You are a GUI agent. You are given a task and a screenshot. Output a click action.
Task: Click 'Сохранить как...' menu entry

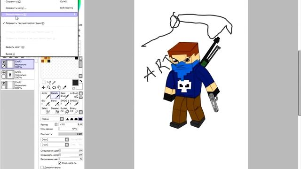click(40, 8)
